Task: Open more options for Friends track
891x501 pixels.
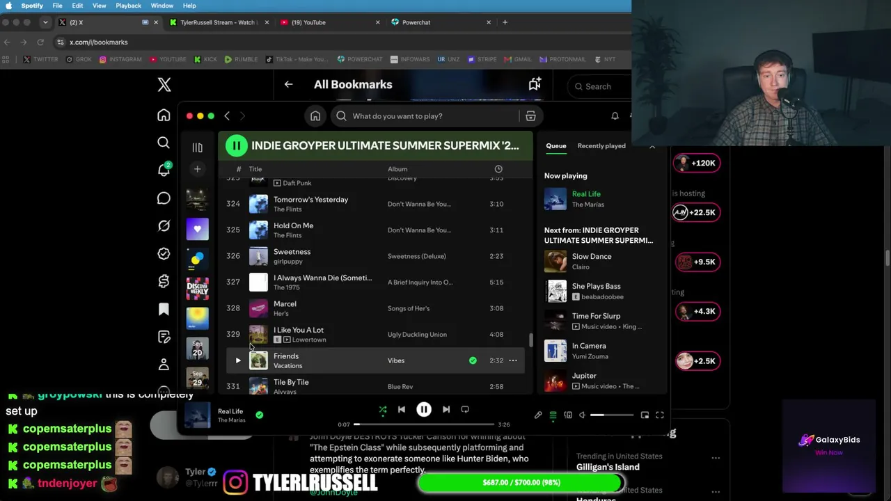Action: [513, 360]
